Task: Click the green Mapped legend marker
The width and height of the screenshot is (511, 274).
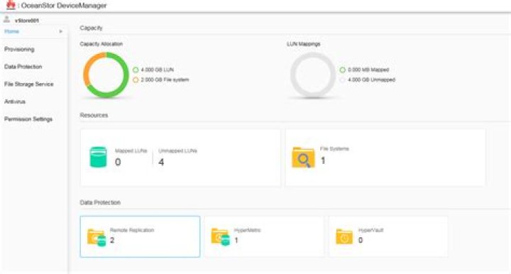Action: [x=343, y=70]
